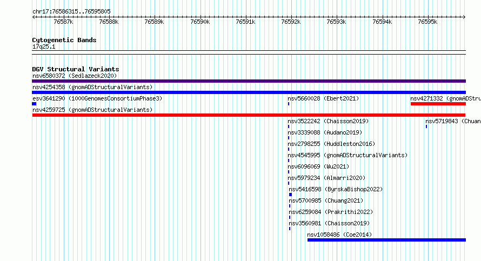Open nsv3560981 (Chaisson2019) variant label

[x=329, y=223]
